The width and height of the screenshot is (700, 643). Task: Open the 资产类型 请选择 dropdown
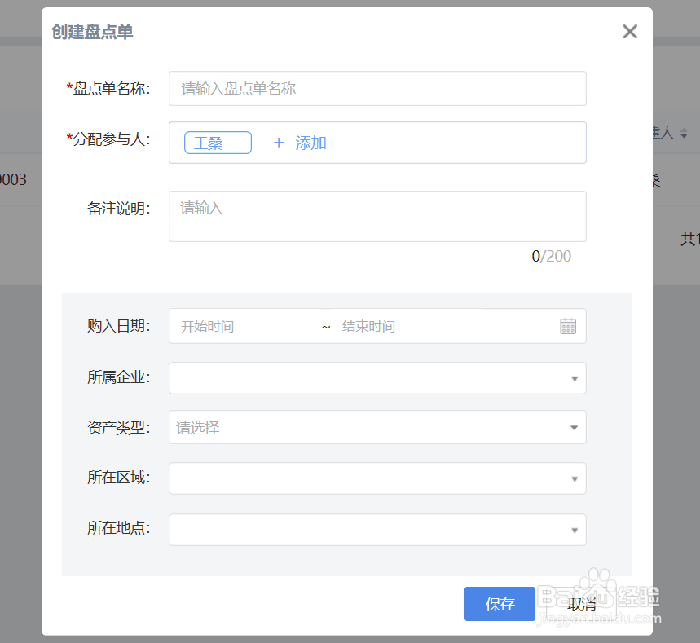377,427
